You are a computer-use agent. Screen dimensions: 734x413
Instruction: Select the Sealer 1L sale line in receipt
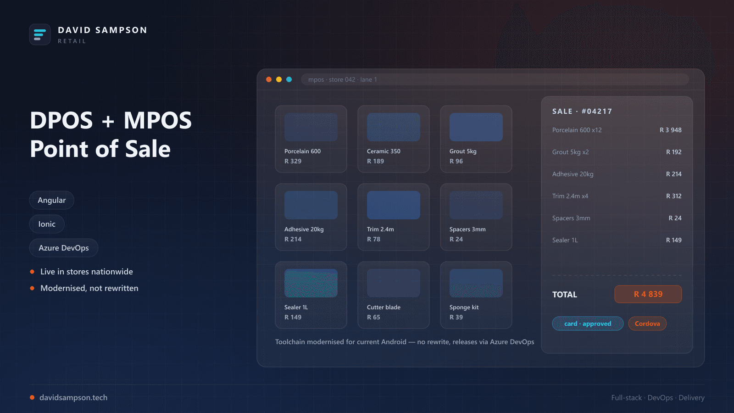click(x=617, y=240)
